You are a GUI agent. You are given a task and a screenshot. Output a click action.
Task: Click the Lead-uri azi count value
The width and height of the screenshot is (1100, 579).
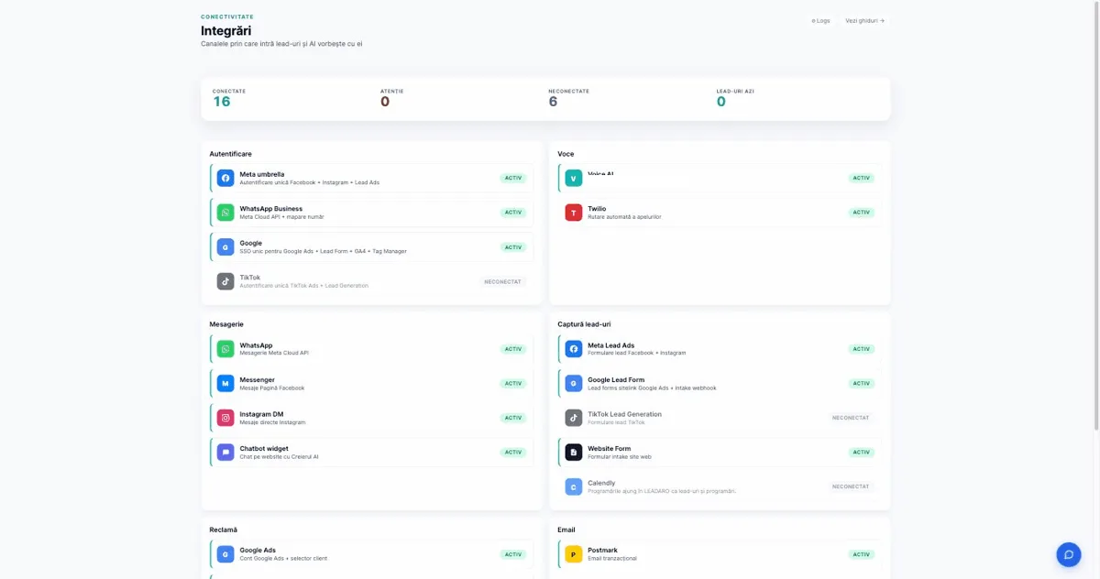[x=721, y=102]
